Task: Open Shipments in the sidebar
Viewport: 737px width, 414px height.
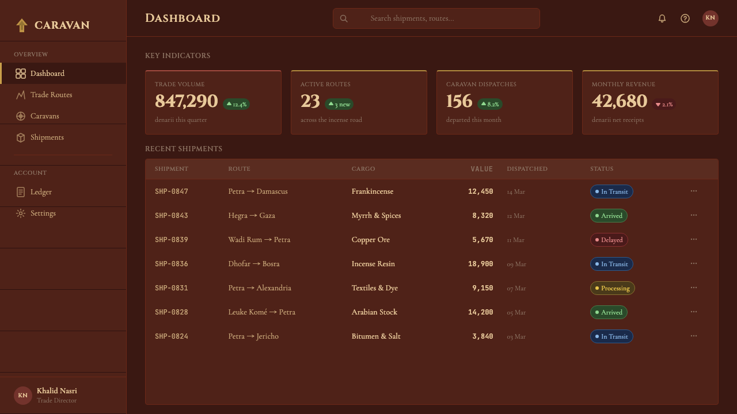Action: point(63,137)
